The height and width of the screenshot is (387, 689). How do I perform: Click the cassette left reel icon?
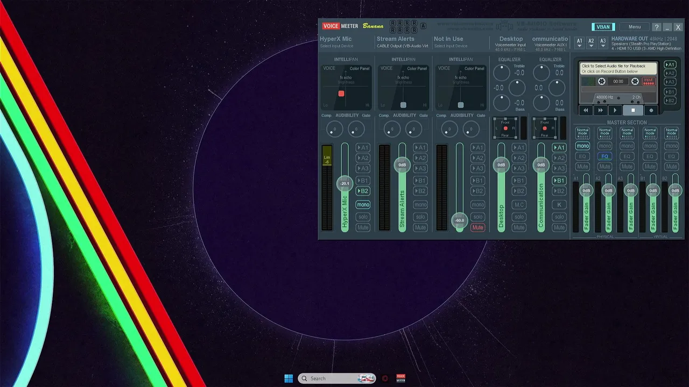click(x=602, y=81)
